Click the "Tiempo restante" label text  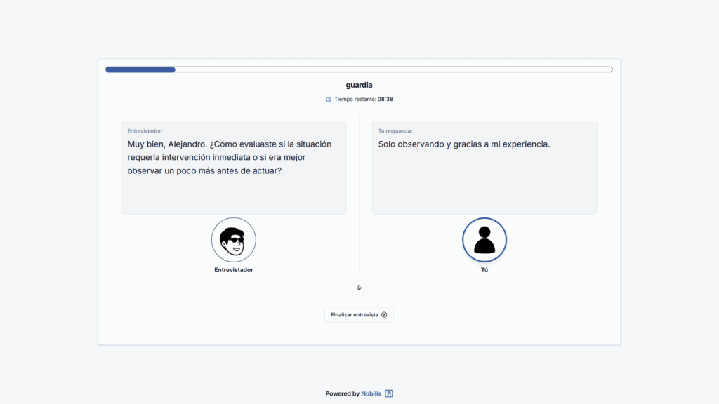point(355,99)
